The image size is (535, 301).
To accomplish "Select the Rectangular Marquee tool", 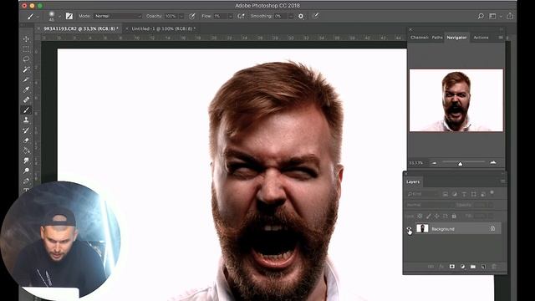I will tap(26, 49).
